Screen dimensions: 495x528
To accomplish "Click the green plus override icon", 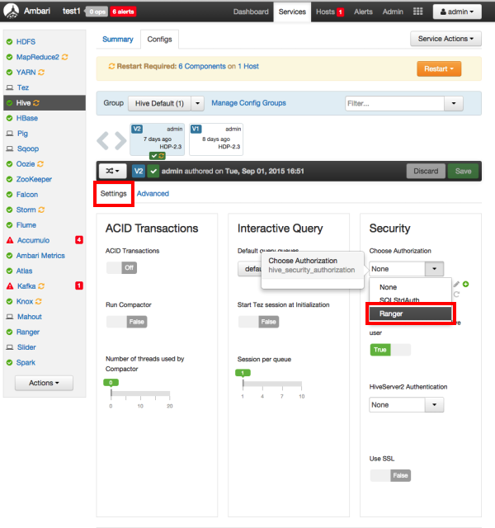I will (465, 284).
